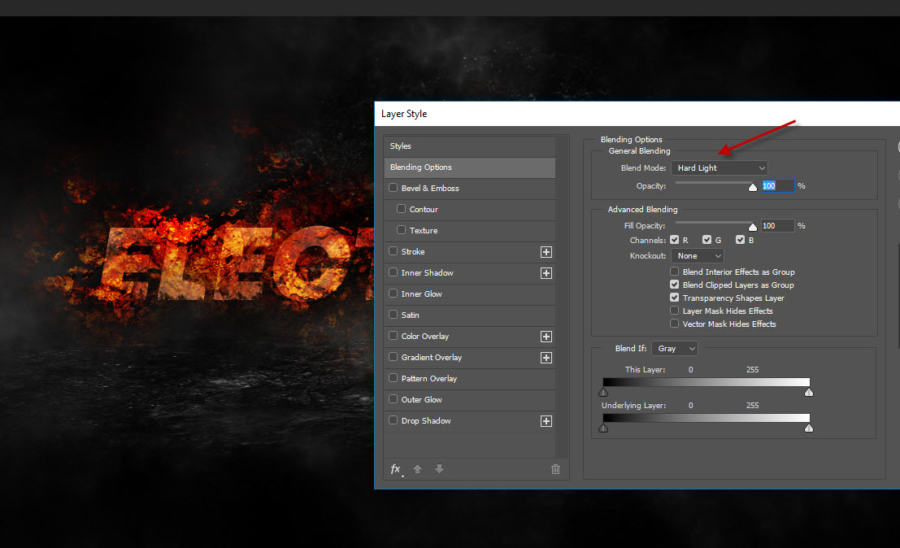Add another Stroke effect with plus icon
The image size is (900, 548).
coord(546,252)
